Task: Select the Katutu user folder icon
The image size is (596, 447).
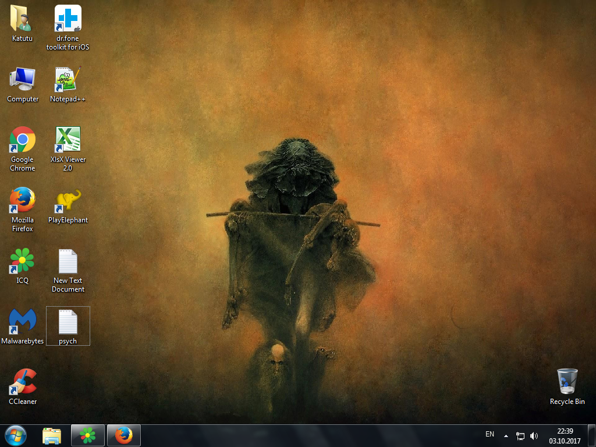Action: click(22, 18)
